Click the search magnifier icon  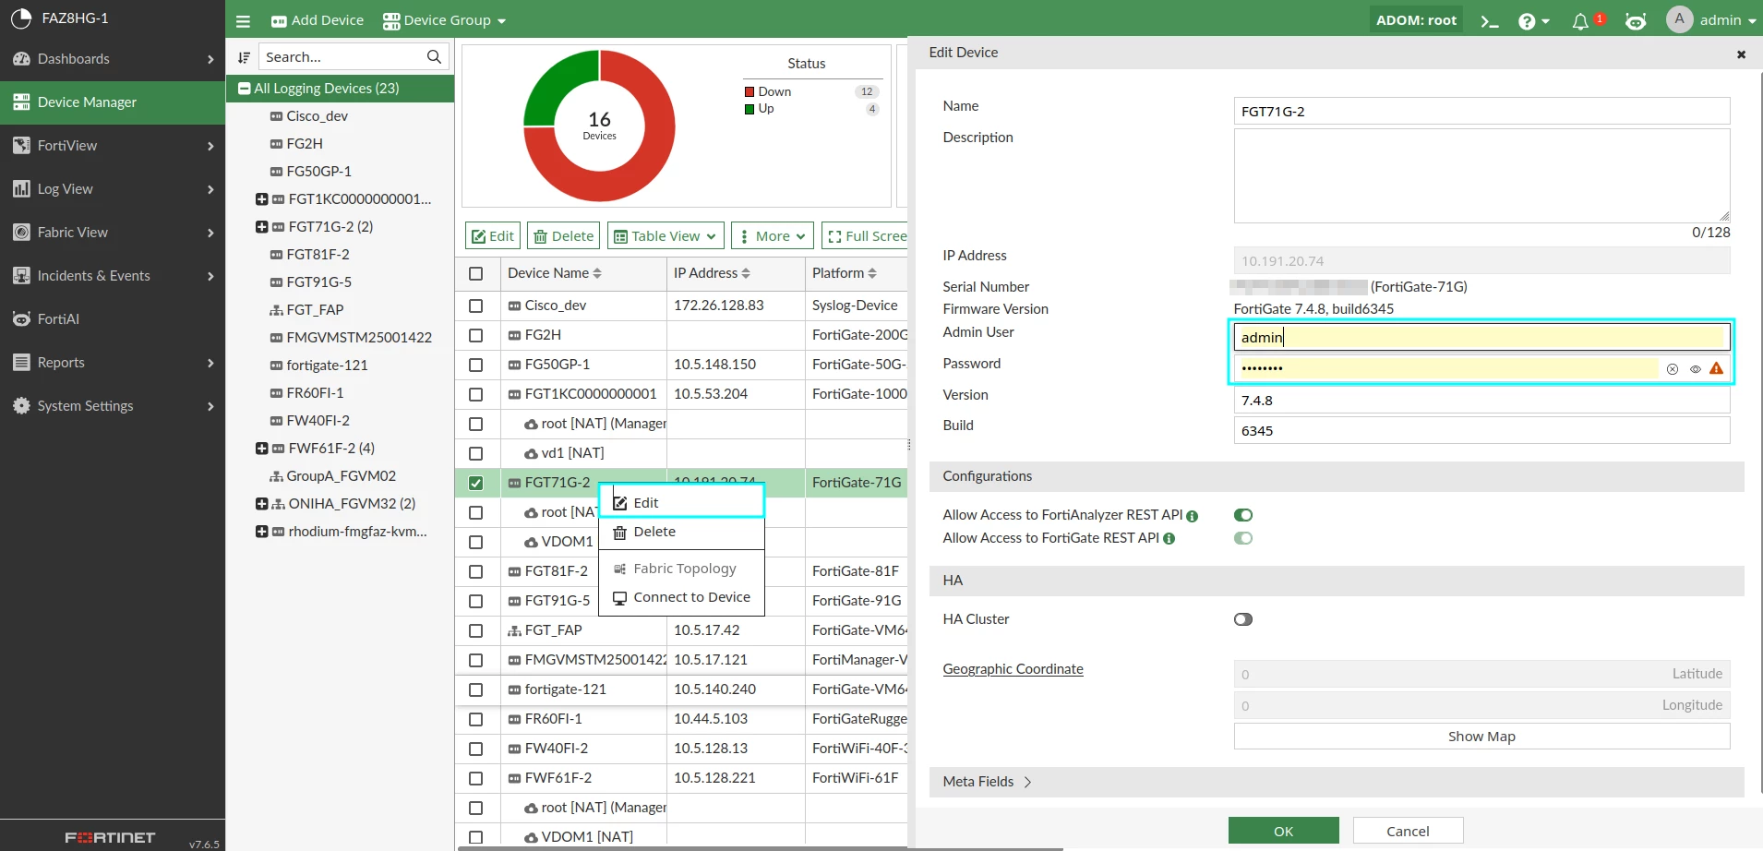coord(434,56)
